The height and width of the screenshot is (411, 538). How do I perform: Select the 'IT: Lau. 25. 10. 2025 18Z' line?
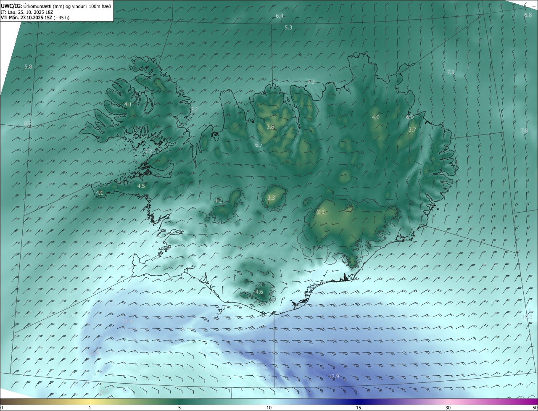[x=27, y=12]
